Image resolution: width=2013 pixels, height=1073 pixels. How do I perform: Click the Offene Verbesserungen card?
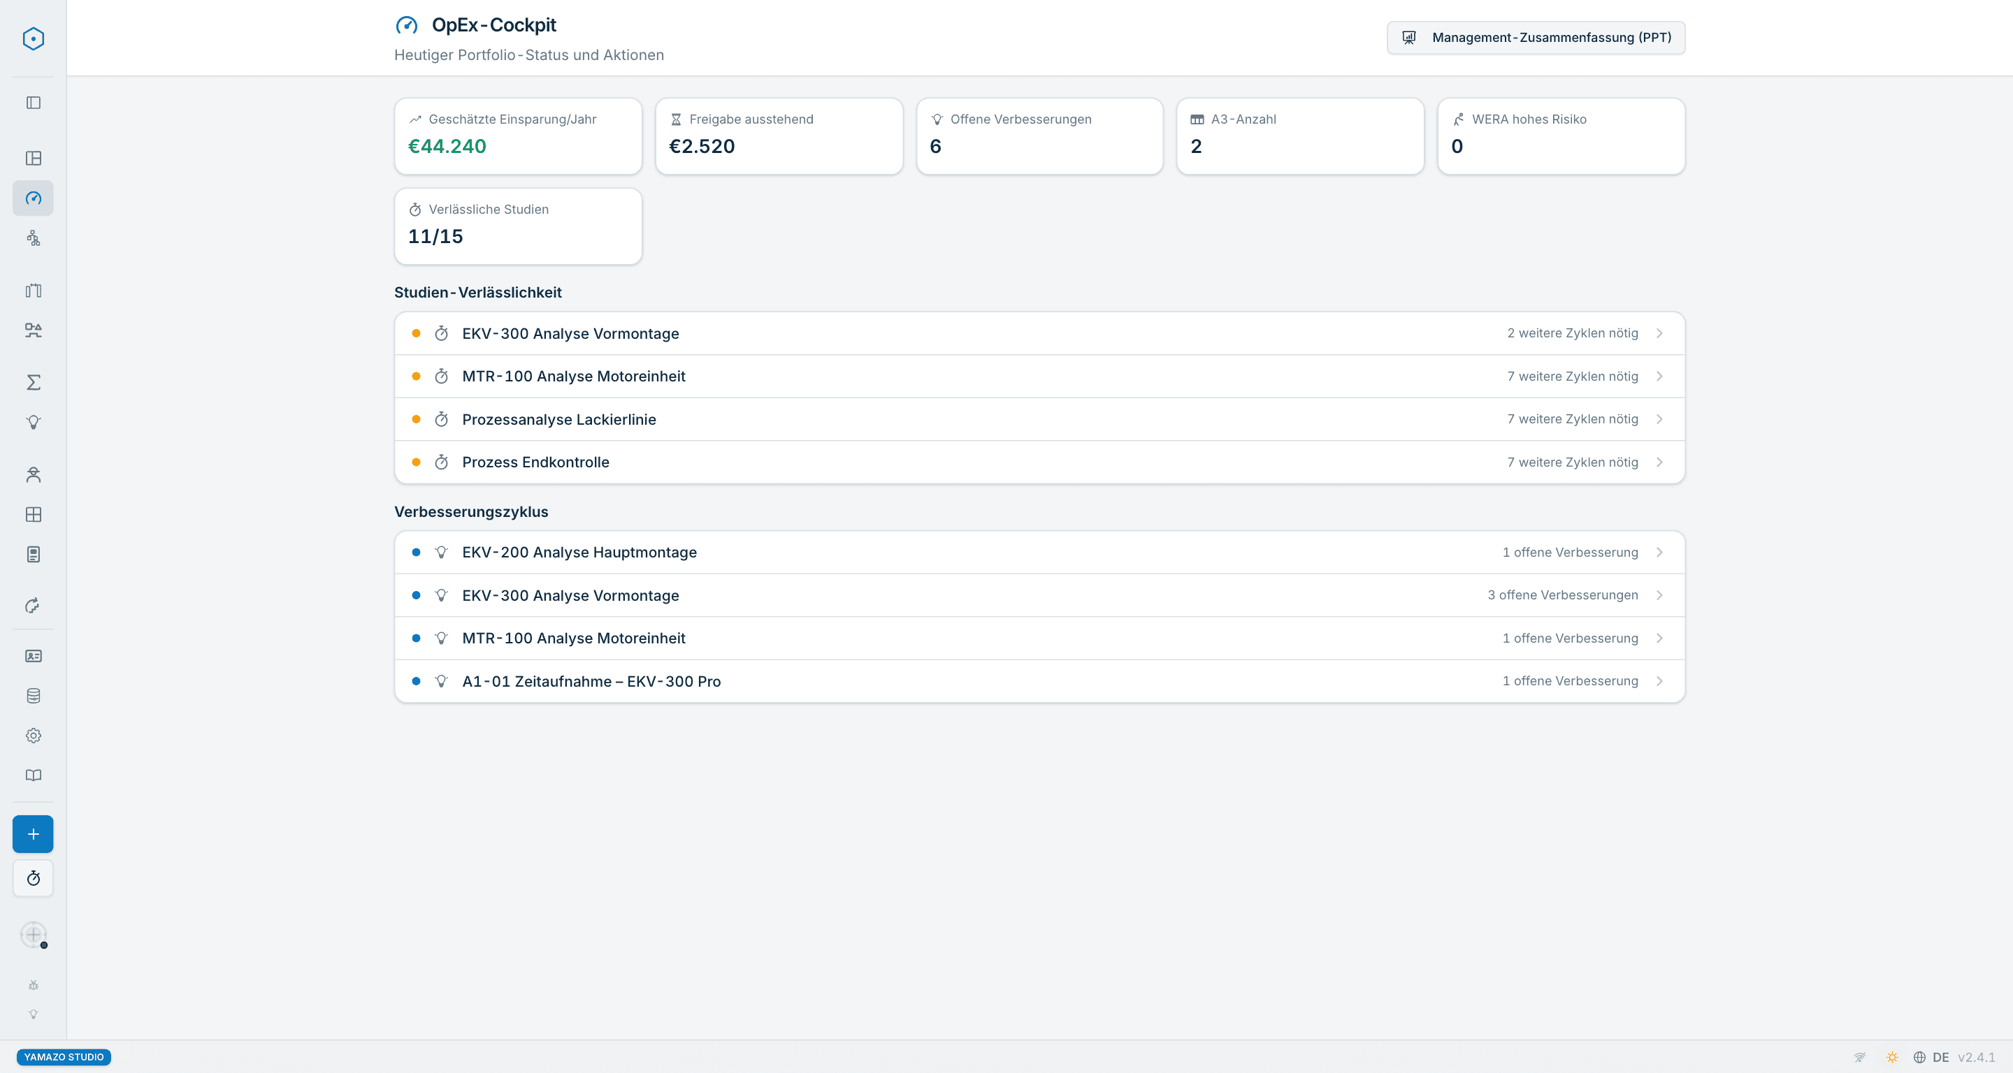tap(1039, 136)
